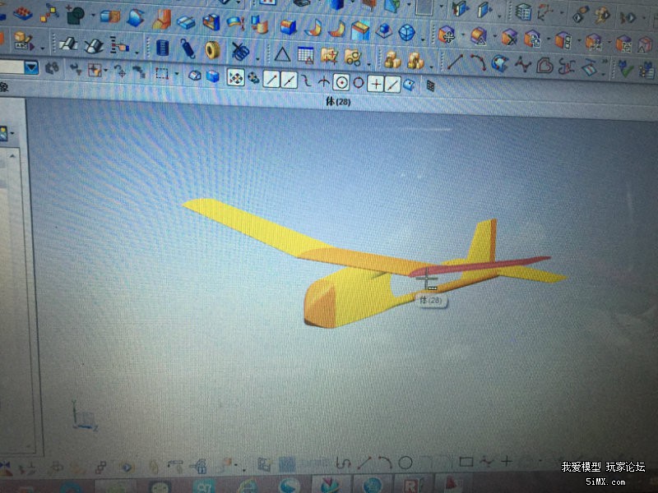Image resolution: width=658 pixels, height=493 pixels.
Task: Click the yellow tire ring icon
Action: [x=213, y=50]
